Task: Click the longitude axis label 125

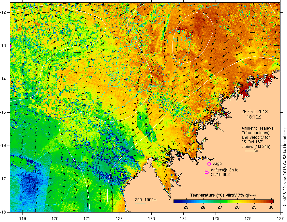Action: (216, 218)
